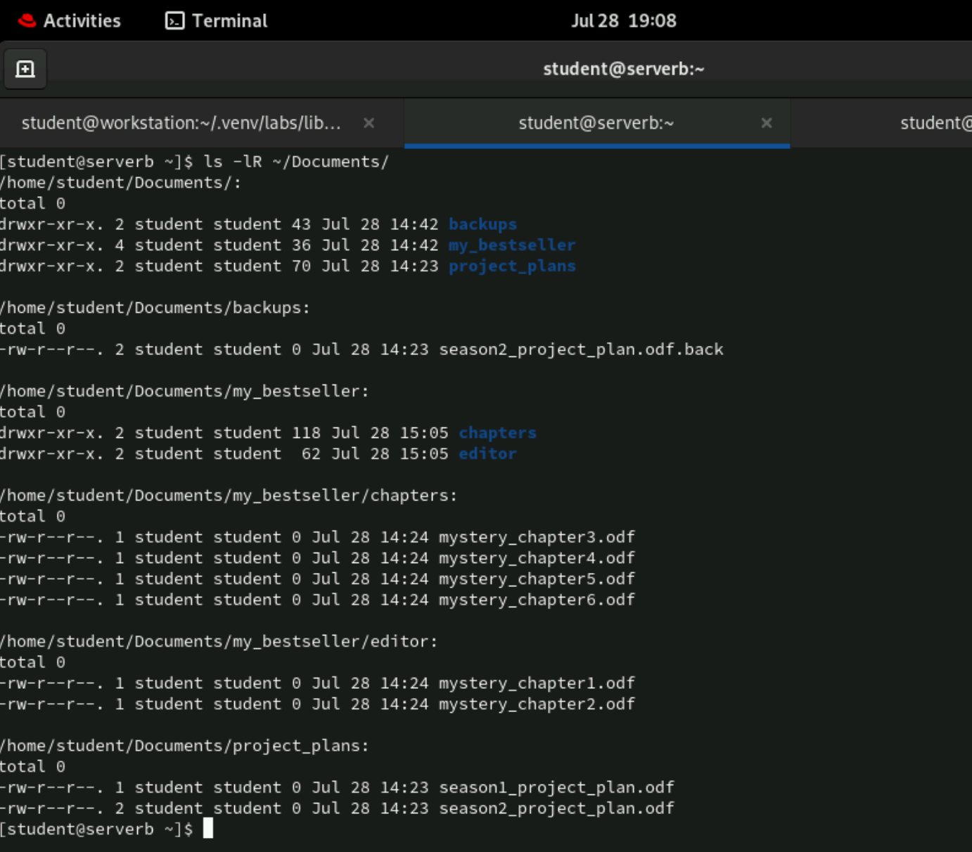The image size is (972, 852).
Task: Close the student@workstation tab
Action: (x=369, y=123)
